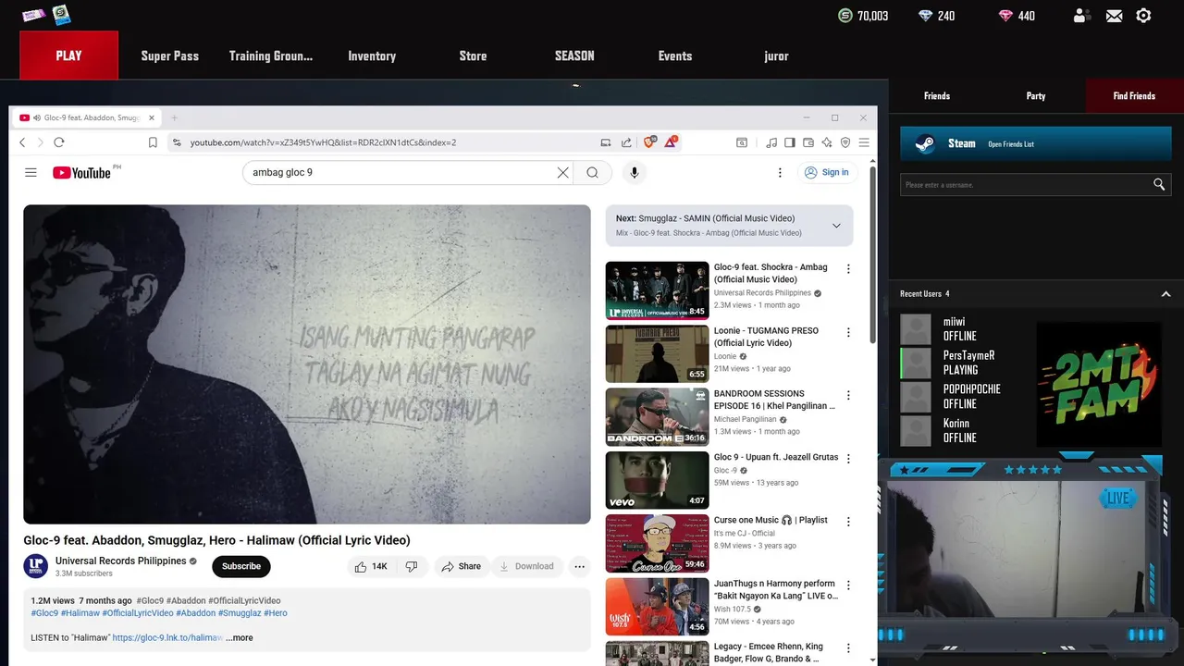The image size is (1184, 666).
Task: Open the YouTube hamburger guide menu
Action: coord(31,172)
